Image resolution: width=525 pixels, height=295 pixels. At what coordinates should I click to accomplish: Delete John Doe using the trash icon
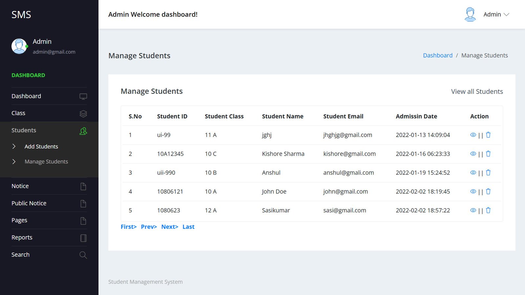[488, 191]
